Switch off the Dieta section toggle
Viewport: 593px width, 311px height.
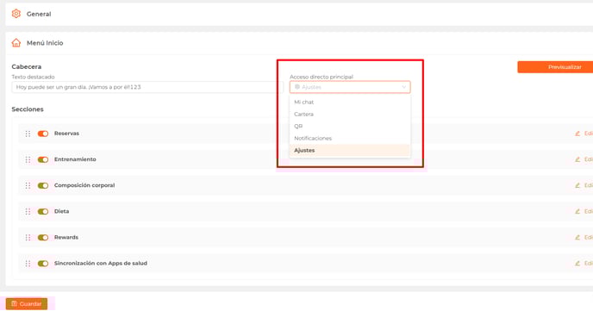click(43, 212)
